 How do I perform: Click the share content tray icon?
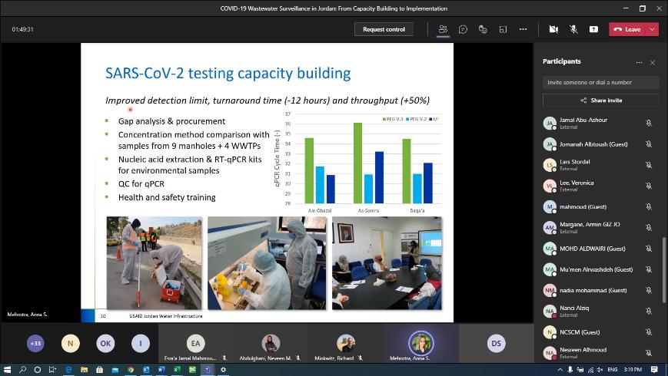pos(593,29)
